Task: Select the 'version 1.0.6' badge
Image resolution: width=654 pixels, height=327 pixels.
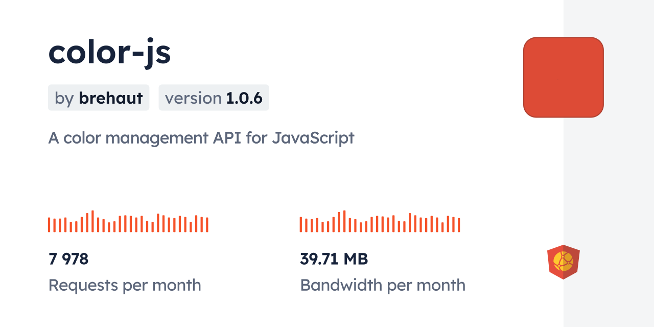Action: click(214, 98)
